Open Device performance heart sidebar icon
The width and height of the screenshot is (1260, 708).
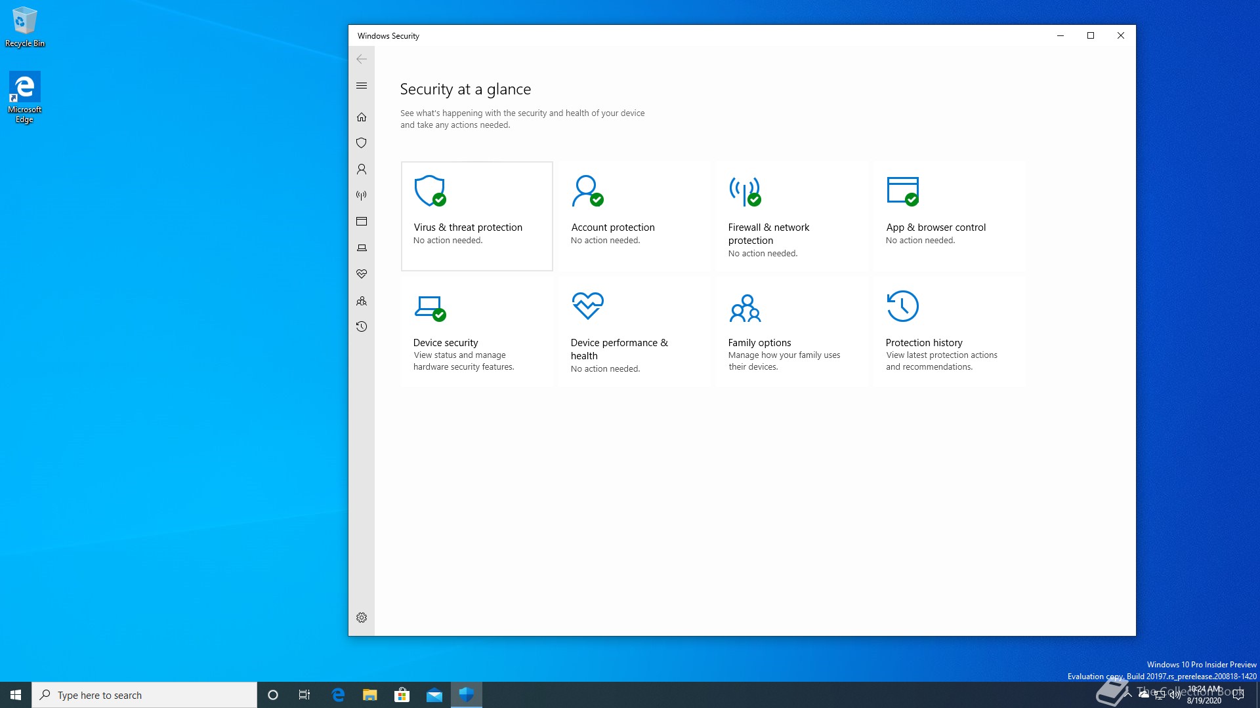coord(362,274)
